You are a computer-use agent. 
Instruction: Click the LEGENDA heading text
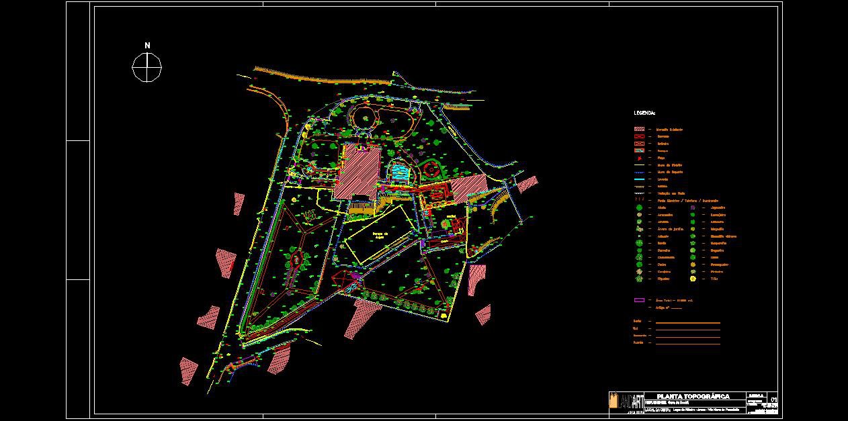click(644, 113)
